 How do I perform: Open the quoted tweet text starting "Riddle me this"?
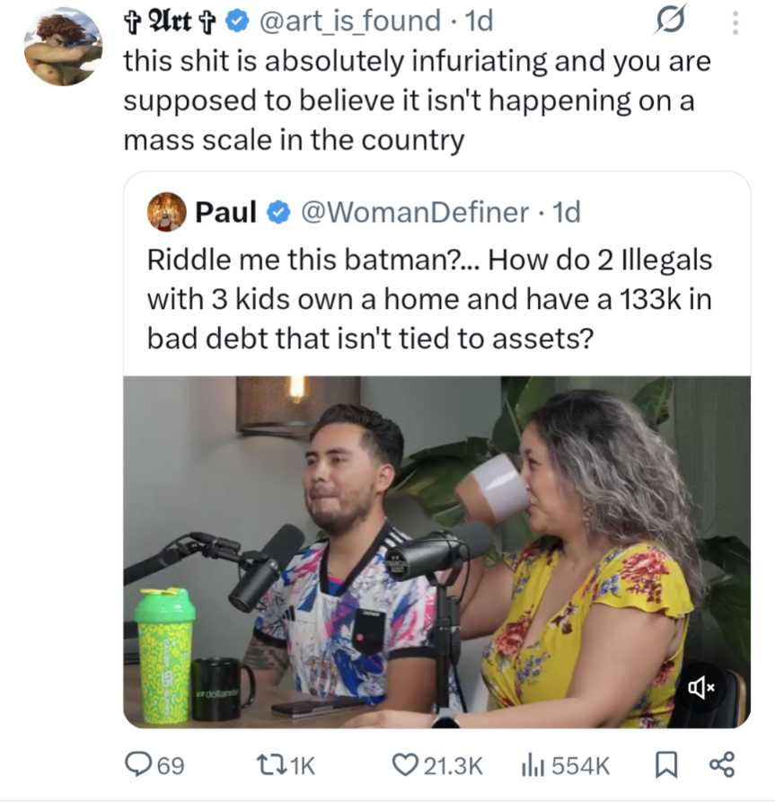click(429, 300)
